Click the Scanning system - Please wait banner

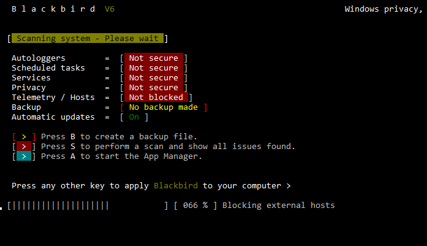[88, 38]
